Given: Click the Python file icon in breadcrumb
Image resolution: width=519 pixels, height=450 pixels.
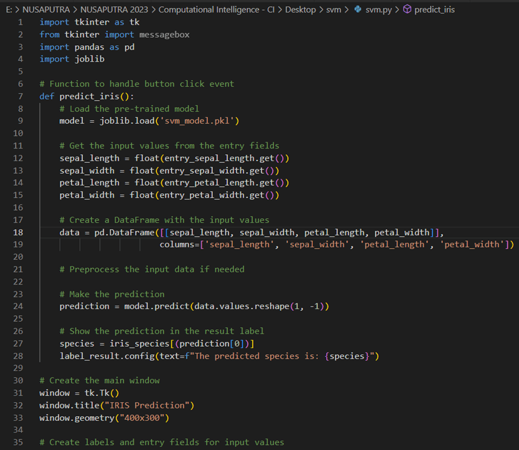Looking at the screenshot, I should [x=358, y=9].
